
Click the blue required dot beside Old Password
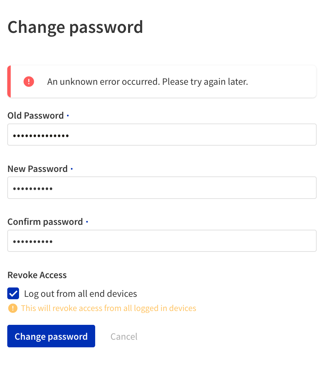68,116
